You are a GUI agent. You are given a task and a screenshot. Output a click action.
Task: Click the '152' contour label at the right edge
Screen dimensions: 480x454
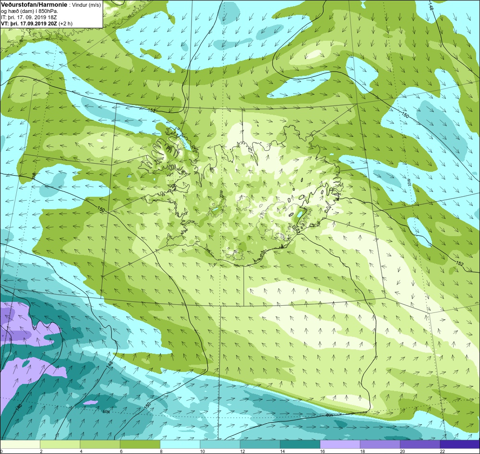[460, 263]
